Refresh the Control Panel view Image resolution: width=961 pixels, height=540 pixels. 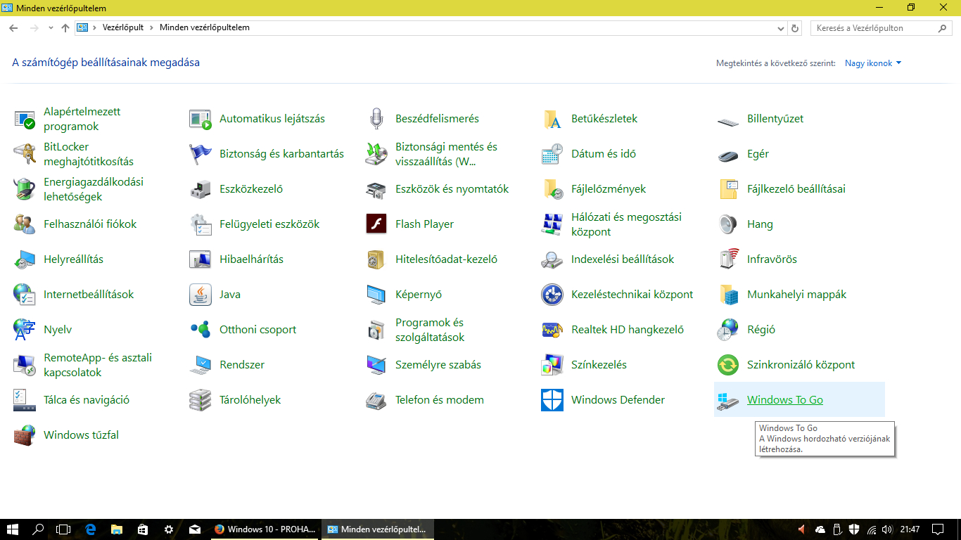[x=796, y=28]
